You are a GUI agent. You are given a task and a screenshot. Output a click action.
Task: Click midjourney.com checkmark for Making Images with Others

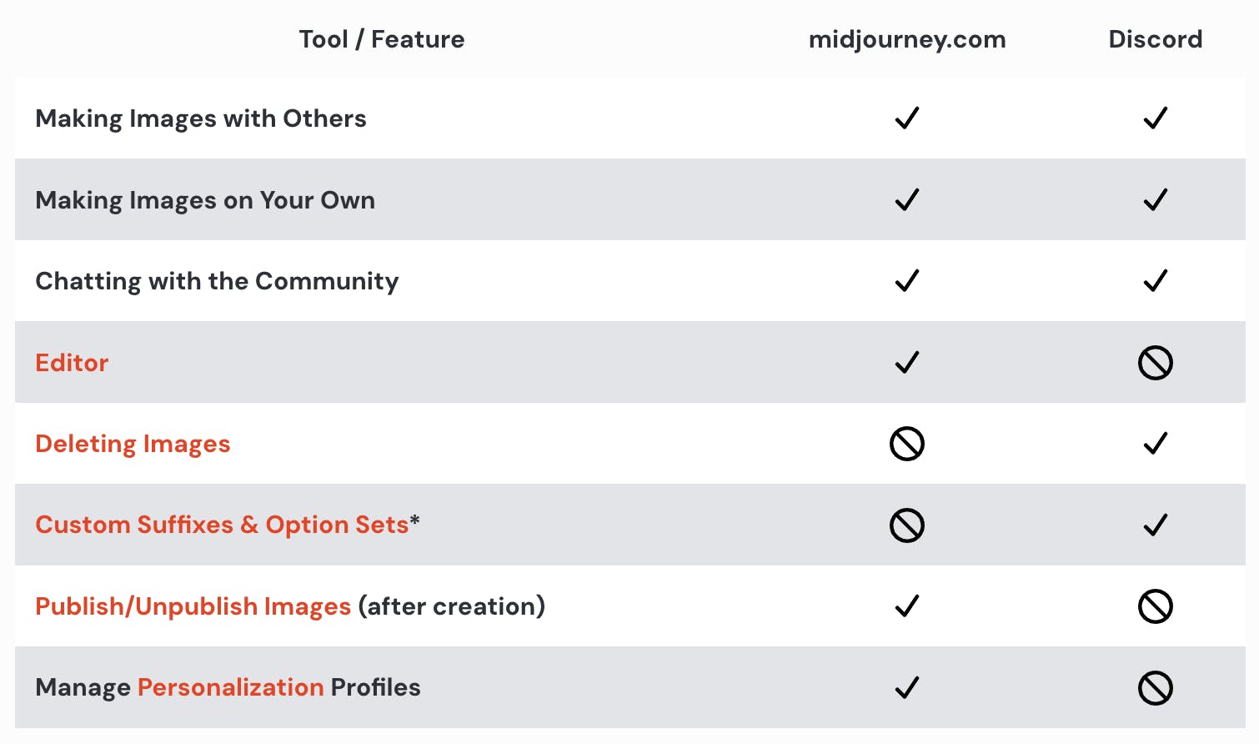[906, 118]
